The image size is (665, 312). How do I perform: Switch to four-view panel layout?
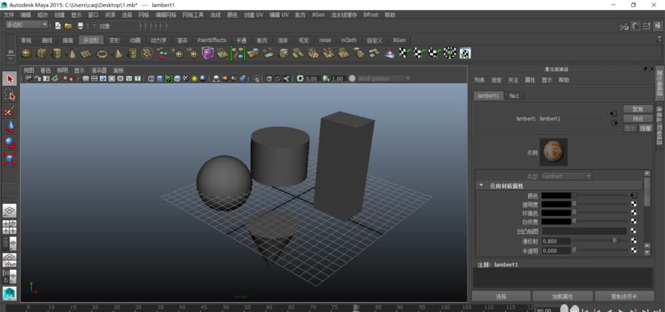pos(10,227)
